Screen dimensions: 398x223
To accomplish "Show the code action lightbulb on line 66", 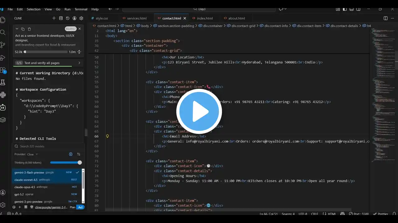I will click(107, 136).
